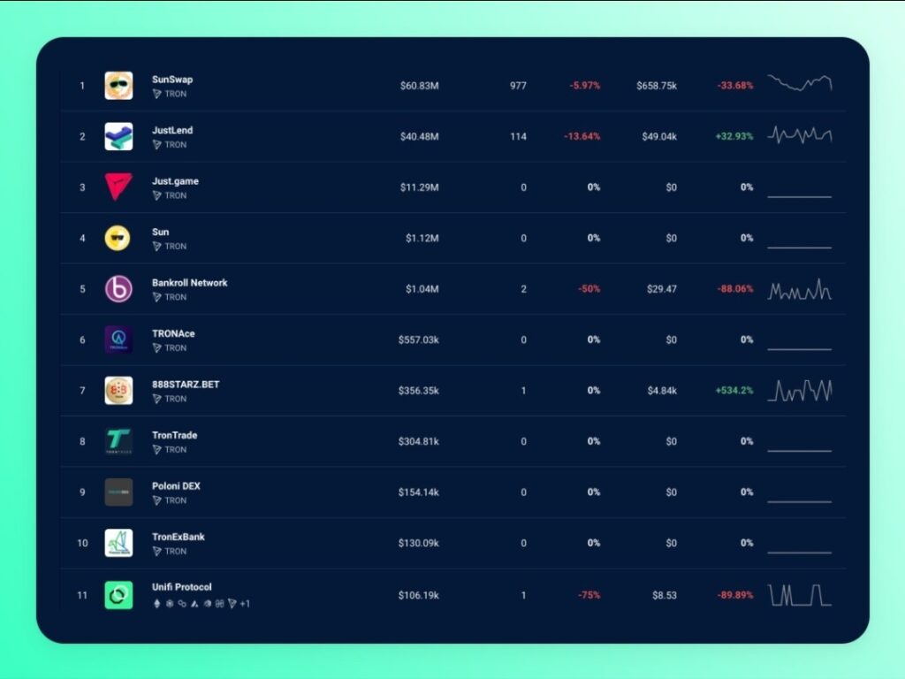Click the Ethereum chain icon under Unifi Protocol
This screenshot has width=905, height=679.
click(x=156, y=603)
